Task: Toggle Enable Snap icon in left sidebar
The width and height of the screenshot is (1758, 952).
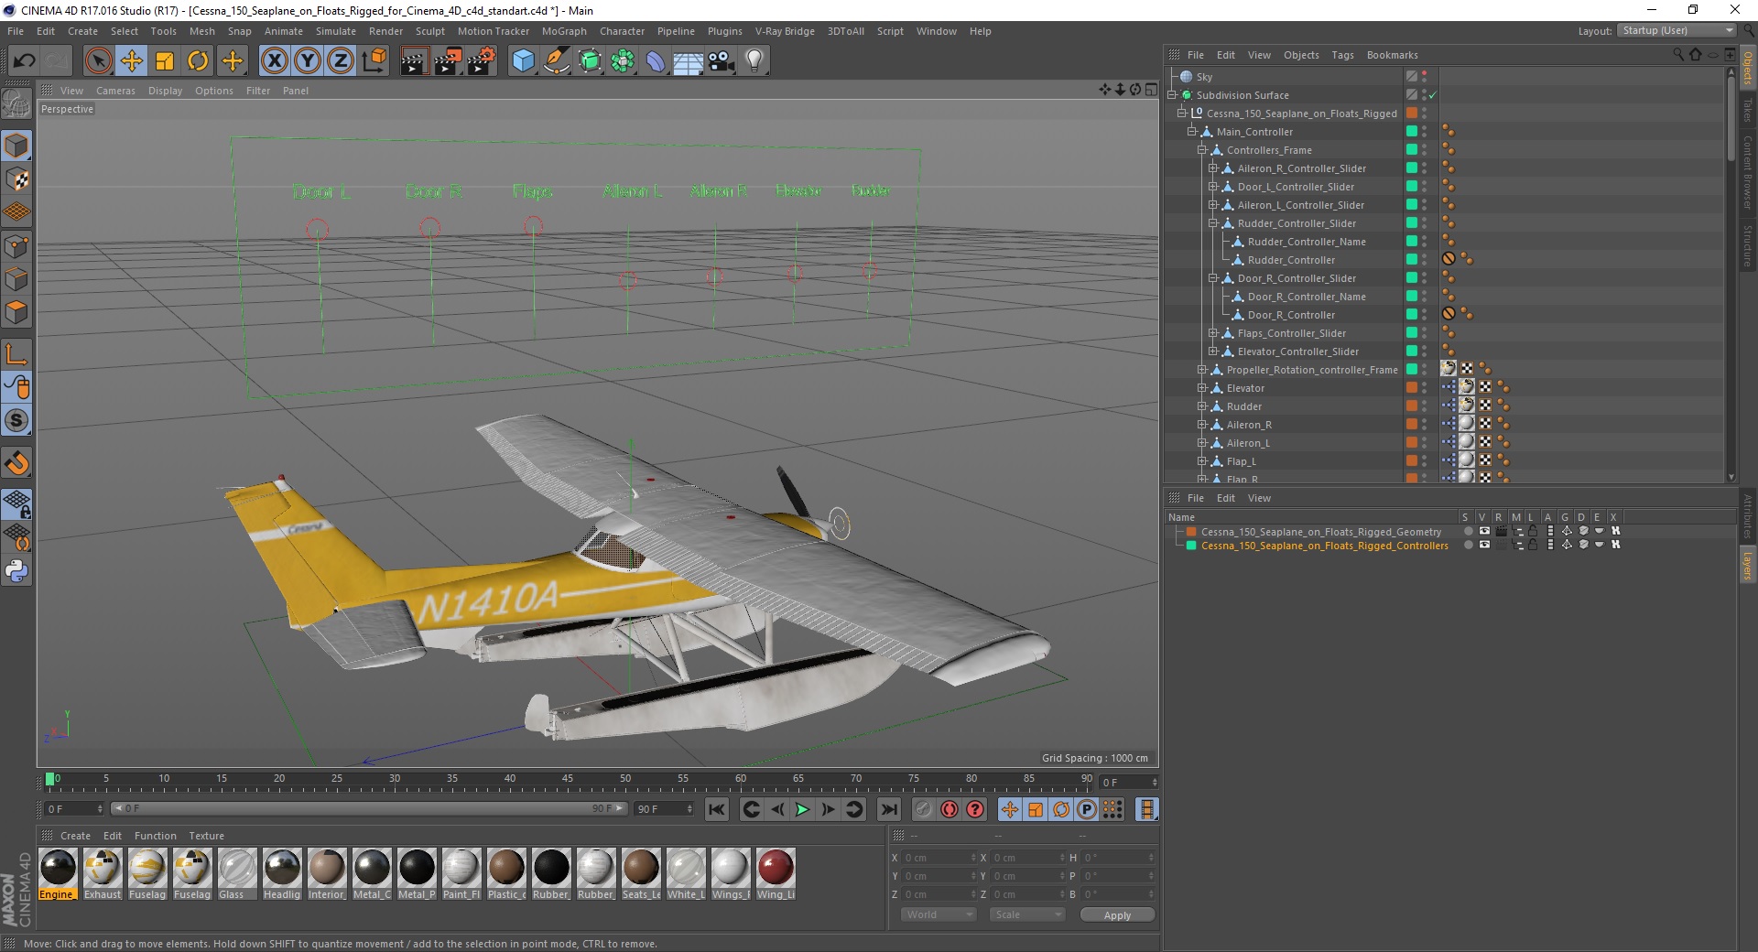Action: 16,463
